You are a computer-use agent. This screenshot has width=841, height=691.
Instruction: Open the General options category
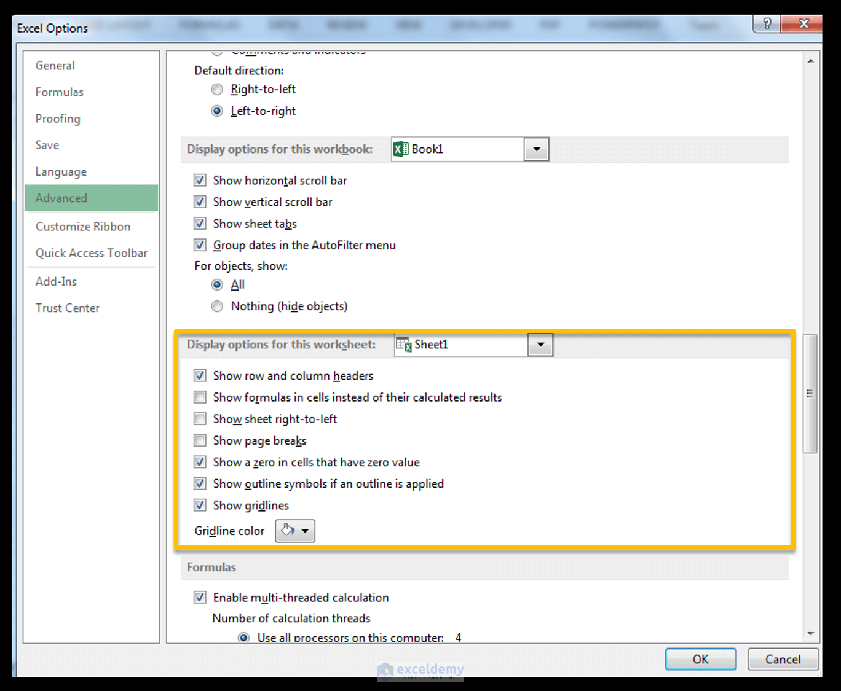[91, 66]
